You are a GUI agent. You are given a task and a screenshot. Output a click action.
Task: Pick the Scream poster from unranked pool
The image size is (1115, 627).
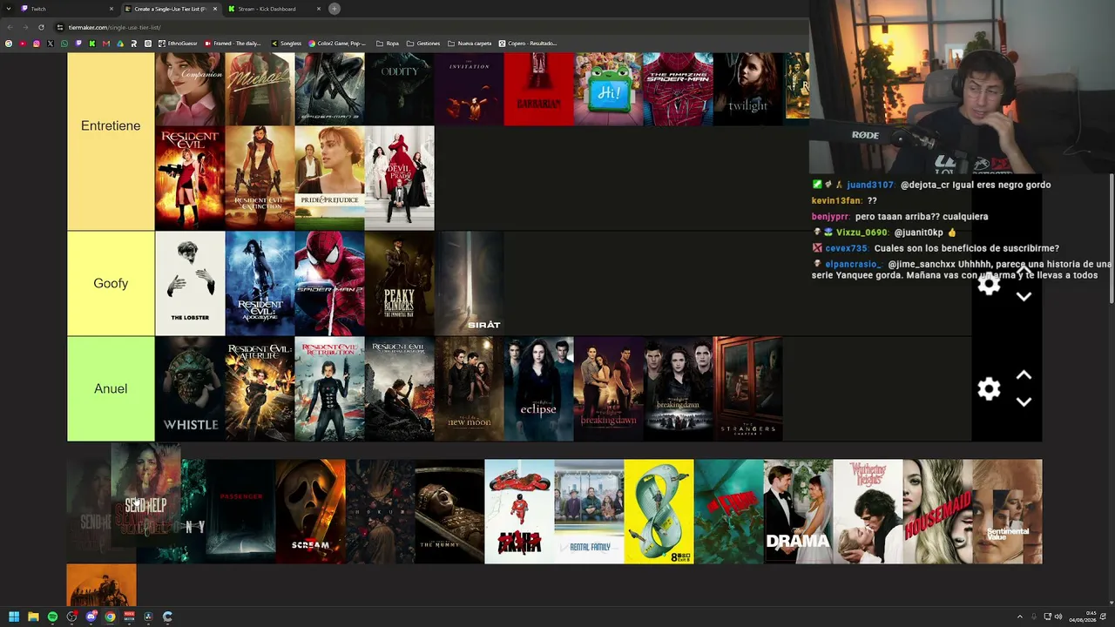pos(310,511)
